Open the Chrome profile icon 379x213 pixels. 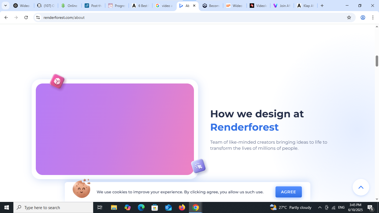pos(363,17)
